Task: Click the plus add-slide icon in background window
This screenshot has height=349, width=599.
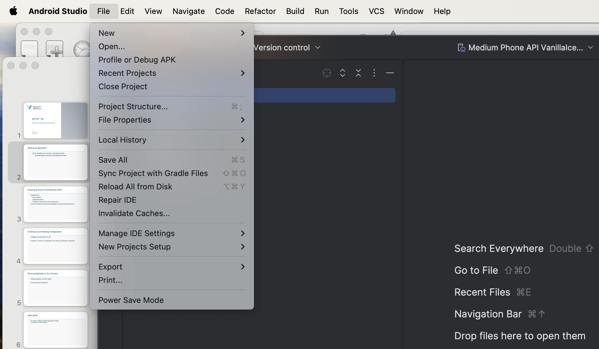Action: tap(55, 49)
